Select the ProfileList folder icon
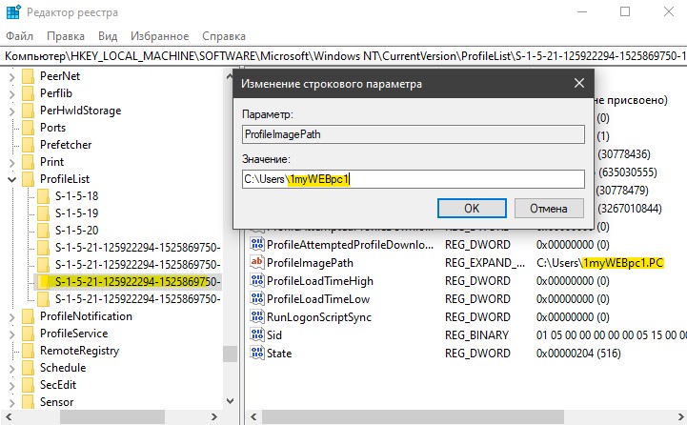Viewport: 687px width, 425px height. pyautogui.click(x=28, y=179)
